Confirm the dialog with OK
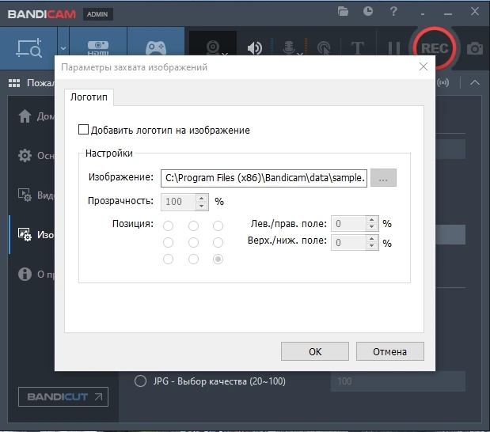The width and height of the screenshot is (490, 432). 315,351
